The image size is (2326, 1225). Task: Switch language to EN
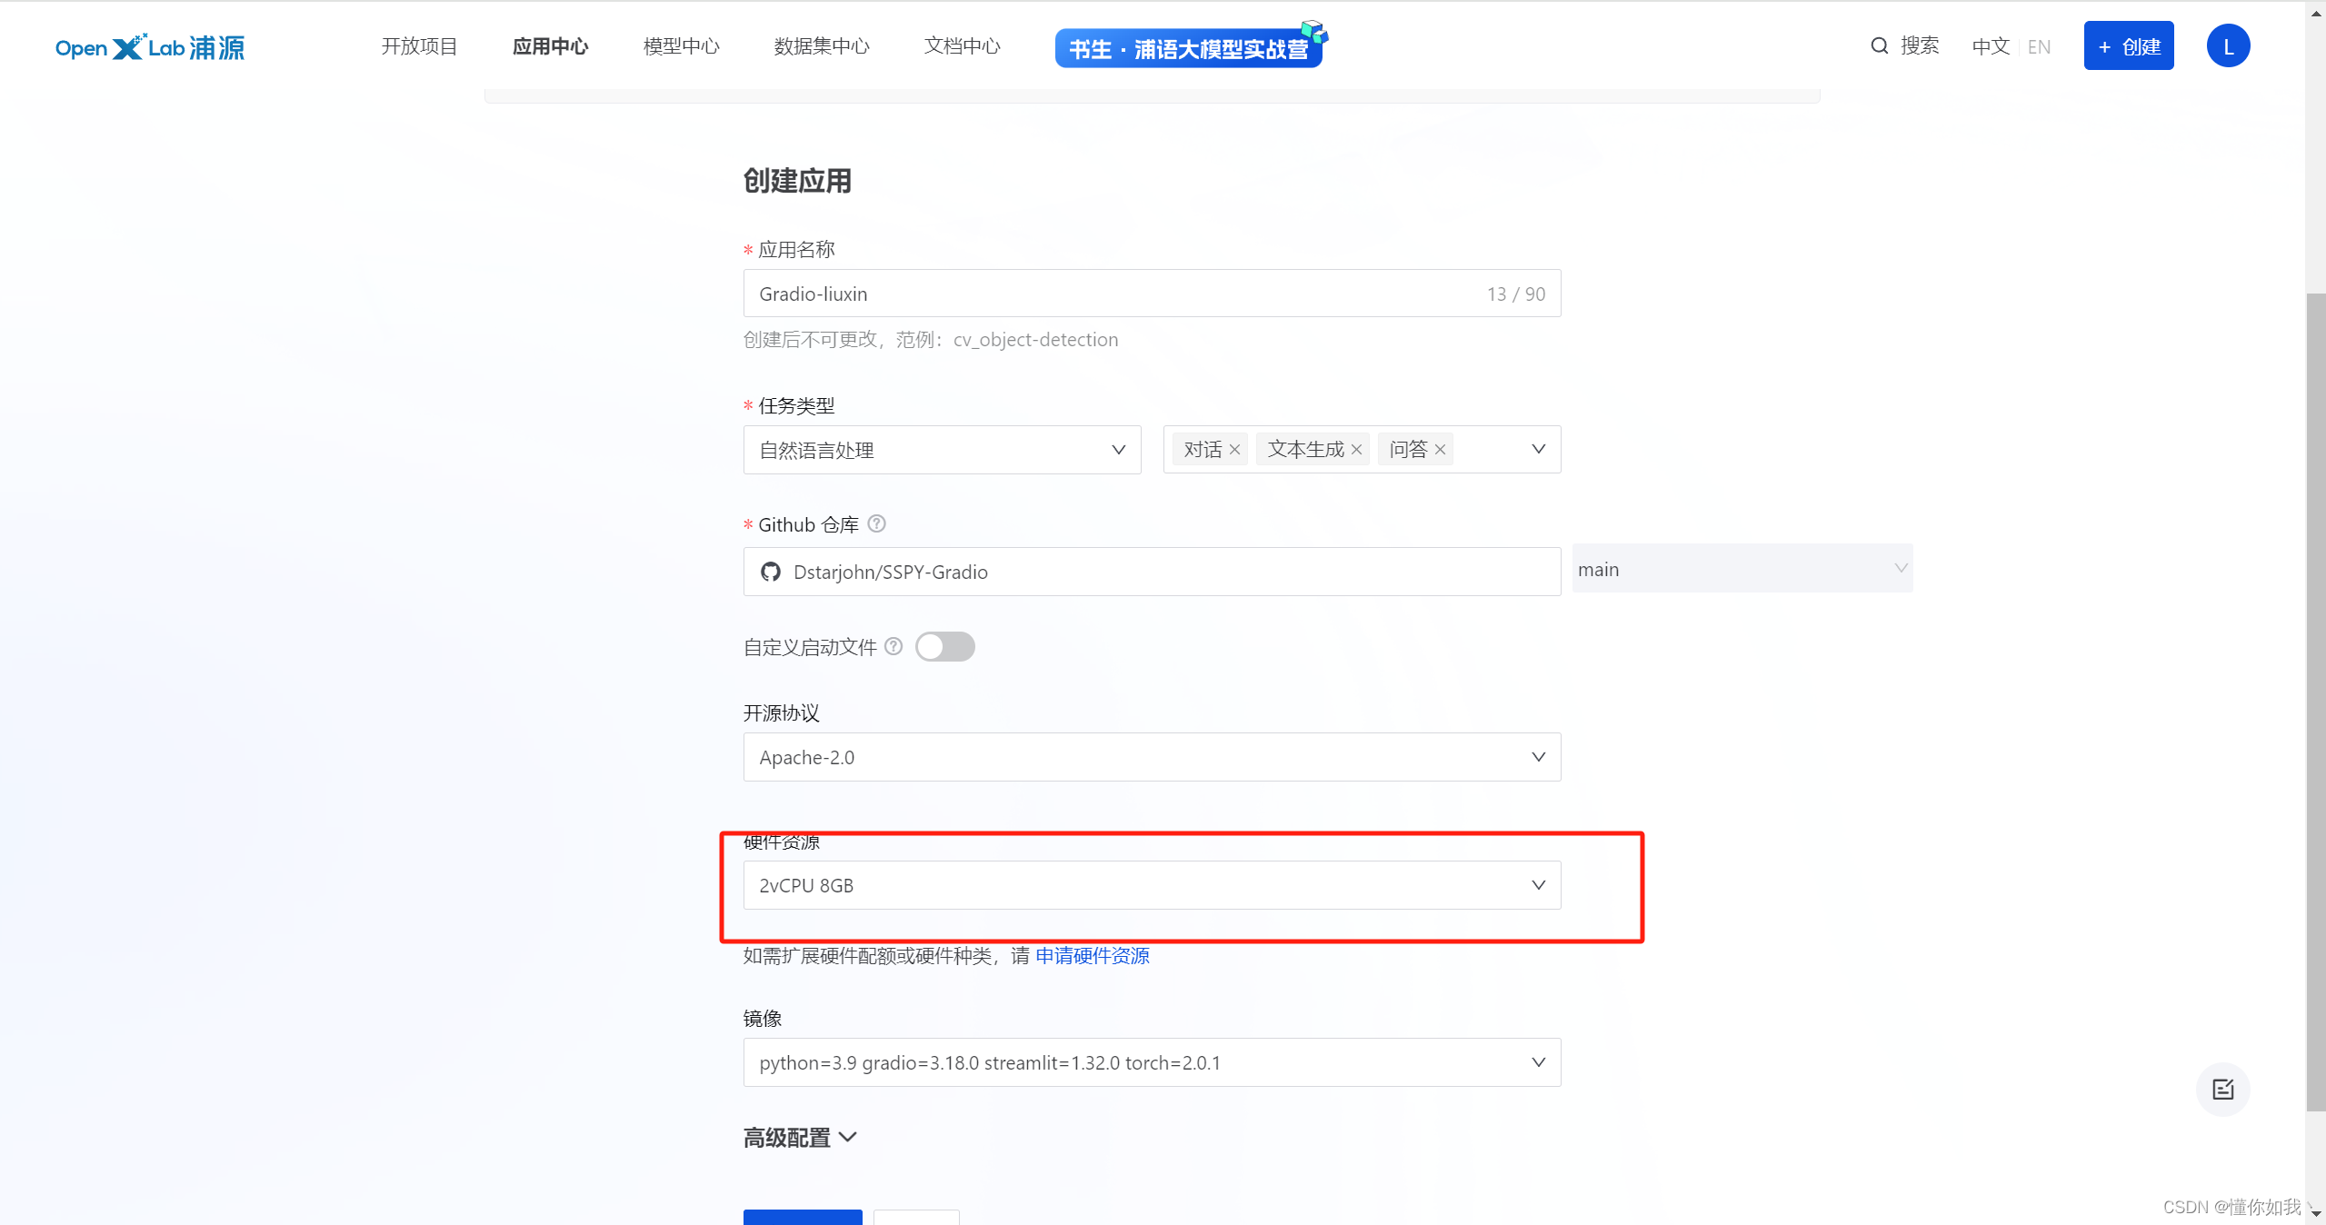click(x=2039, y=46)
